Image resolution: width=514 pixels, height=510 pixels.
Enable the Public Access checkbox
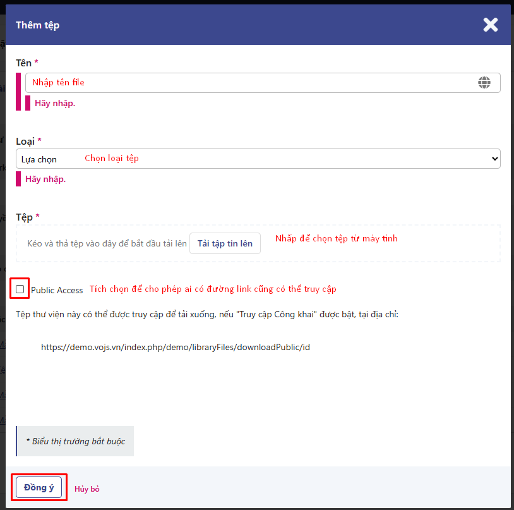point(20,289)
